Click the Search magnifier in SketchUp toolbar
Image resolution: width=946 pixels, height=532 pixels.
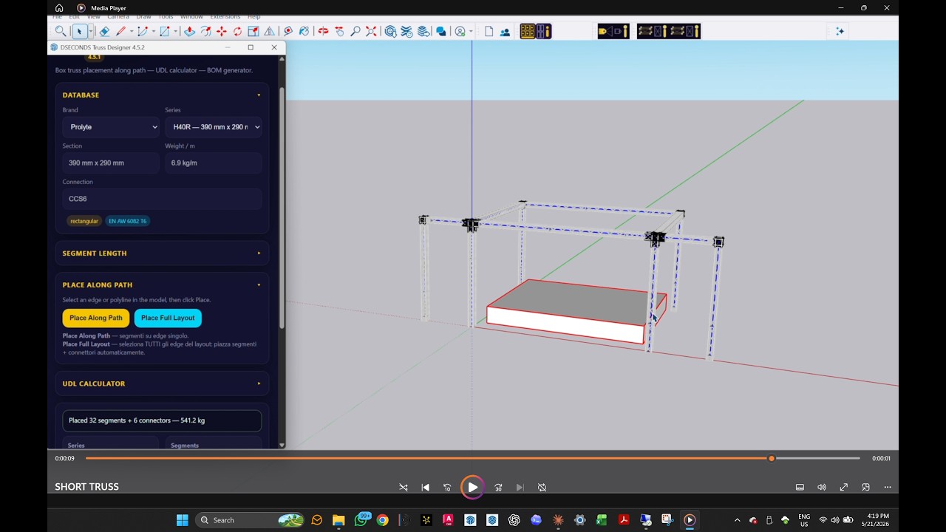(x=61, y=31)
